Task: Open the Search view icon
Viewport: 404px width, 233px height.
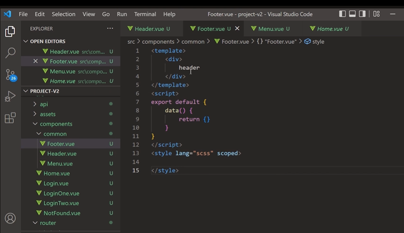Action: click(x=10, y=53)
